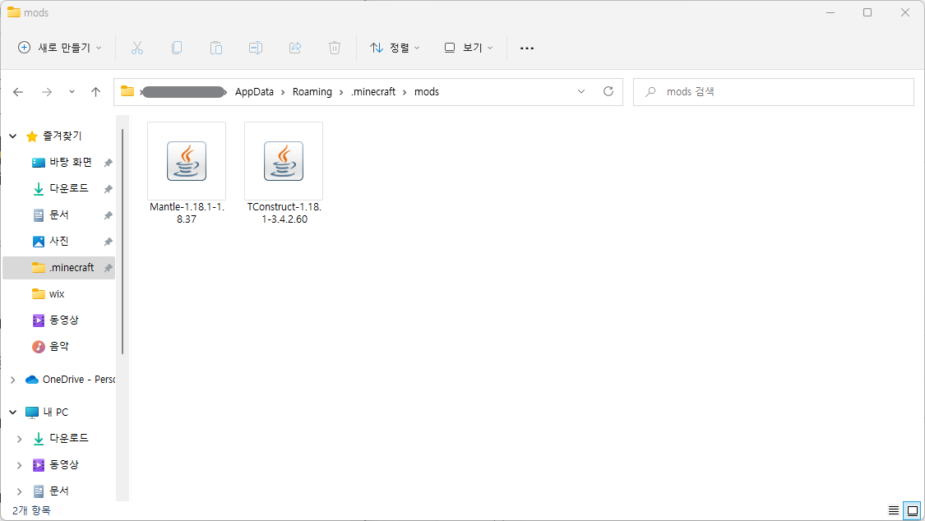Screen dimensions: 925x521
Task: Click the path chevron after .minecraft
Action: (405, 92)
